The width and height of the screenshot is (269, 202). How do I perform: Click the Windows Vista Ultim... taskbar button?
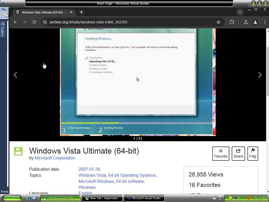(x=60, y=198)
